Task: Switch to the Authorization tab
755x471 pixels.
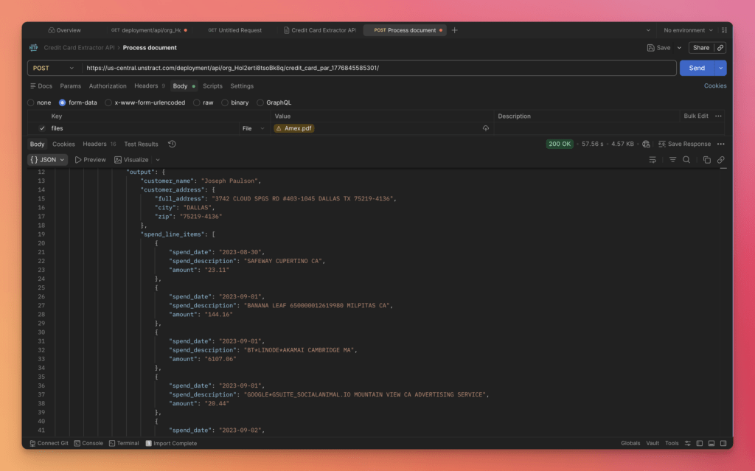Action: [x=108, y=86]
